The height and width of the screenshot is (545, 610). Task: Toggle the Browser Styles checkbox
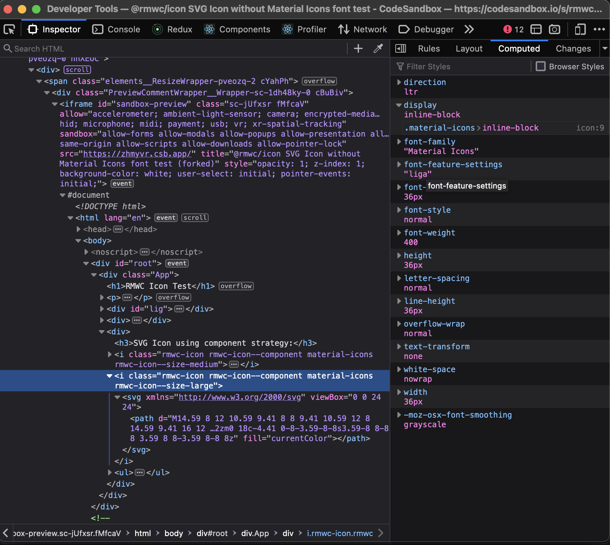coord(541,67)
